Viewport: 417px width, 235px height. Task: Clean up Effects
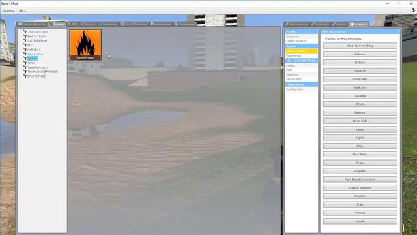coord(360,104)
